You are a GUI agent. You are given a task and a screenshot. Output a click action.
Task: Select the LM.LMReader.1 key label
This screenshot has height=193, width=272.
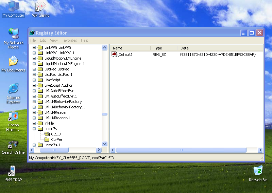click(57, 118)
